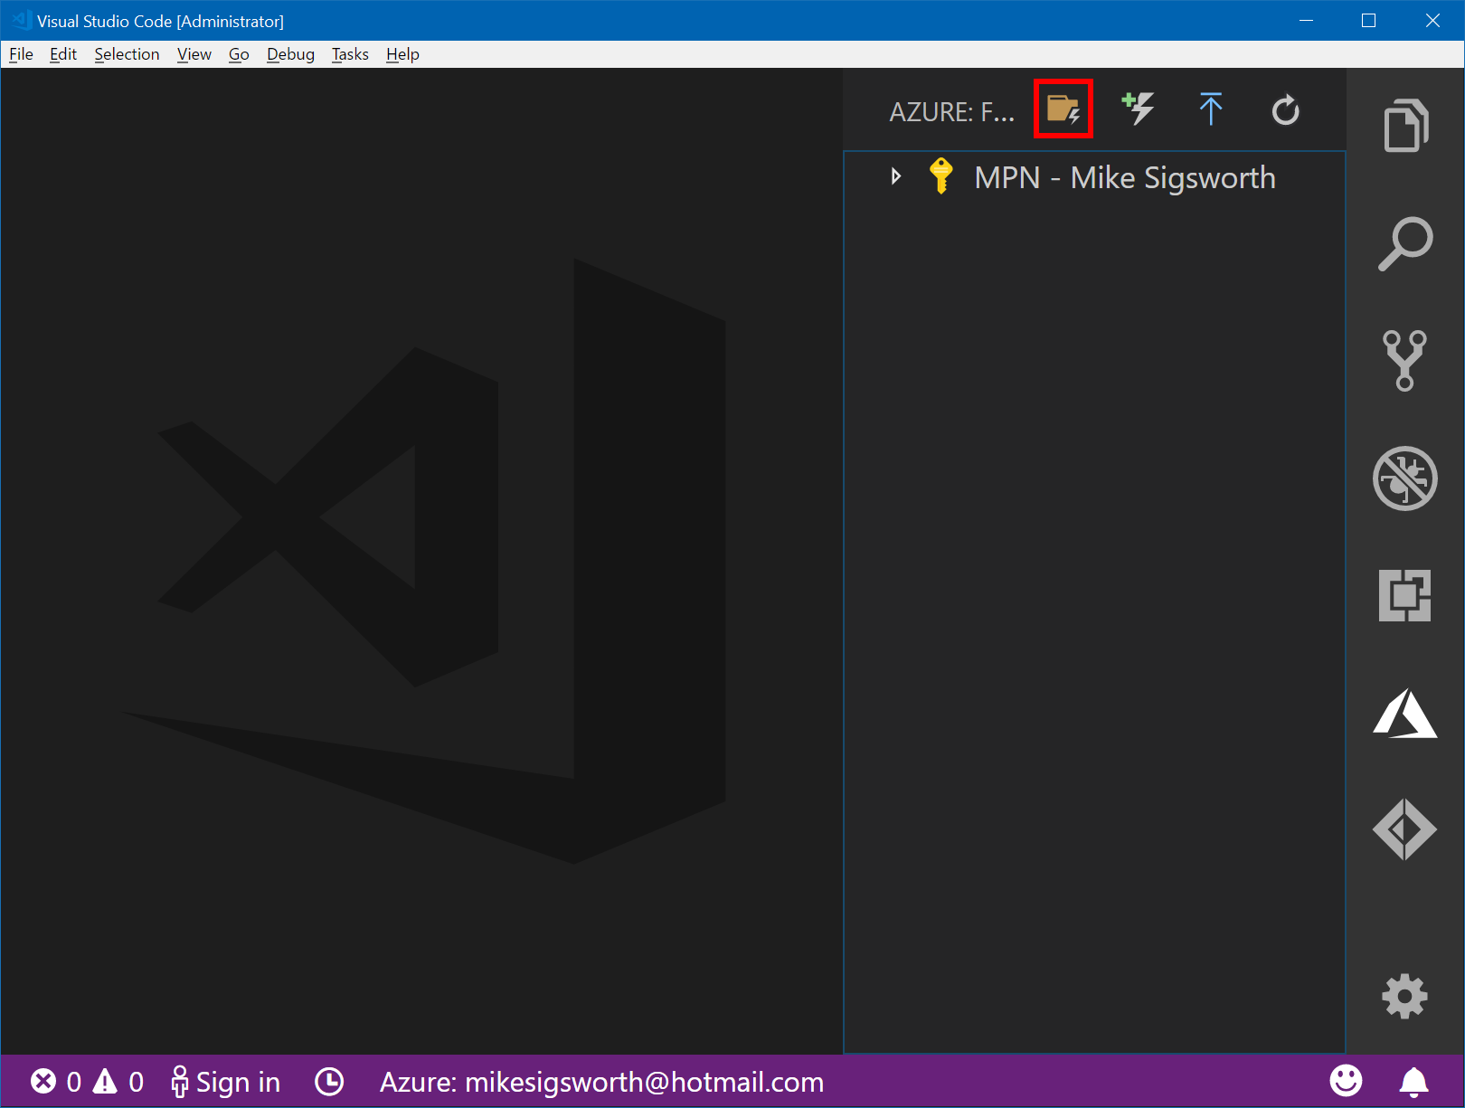Image resolution: width=1465 pixels, height=1108 pixels.
Task: Open the Selection menu
Action: click(127, 54)
